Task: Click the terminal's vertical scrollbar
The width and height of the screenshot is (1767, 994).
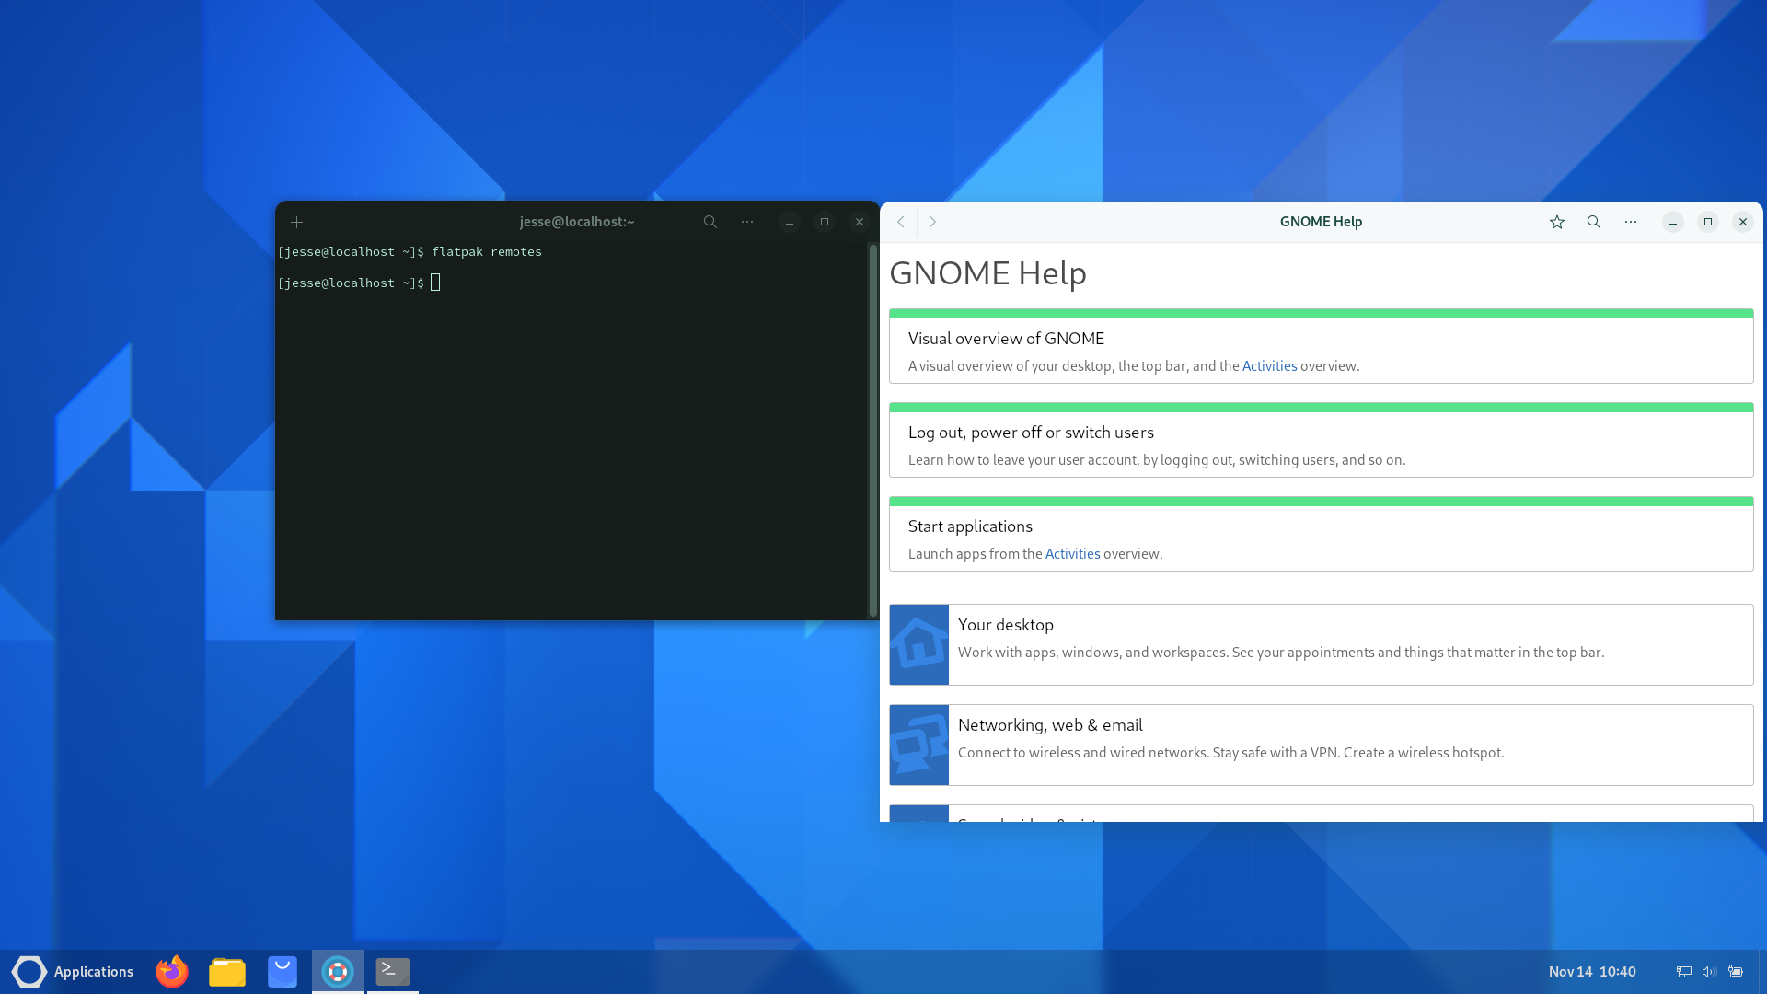Action: [x=872, y=430]
